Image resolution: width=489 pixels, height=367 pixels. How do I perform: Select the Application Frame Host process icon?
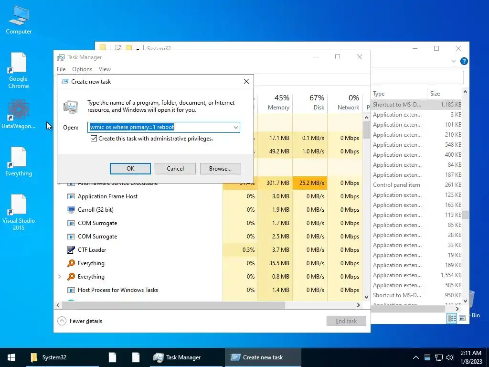pyautogui.click(x=71, y=196)
